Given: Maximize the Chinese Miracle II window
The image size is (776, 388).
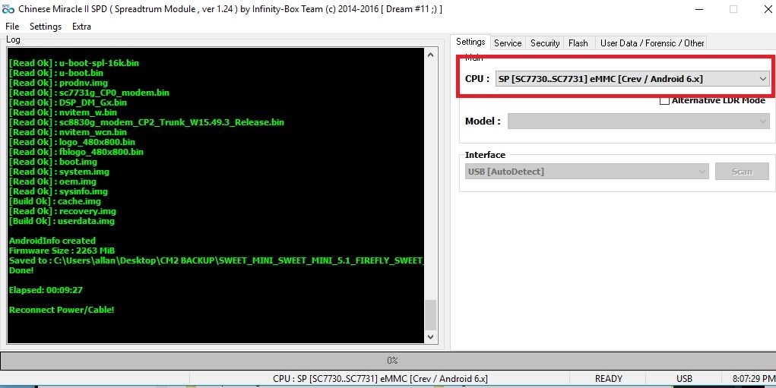Looking at the screenshot, I should tap(733, 9).
